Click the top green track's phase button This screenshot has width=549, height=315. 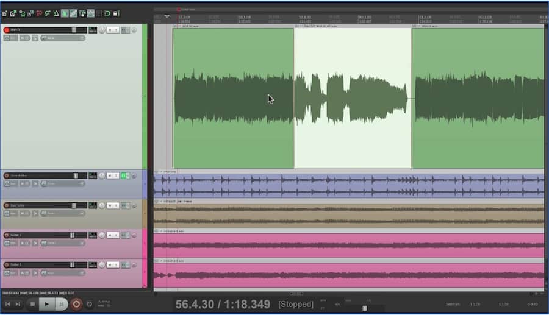[134, 30]
